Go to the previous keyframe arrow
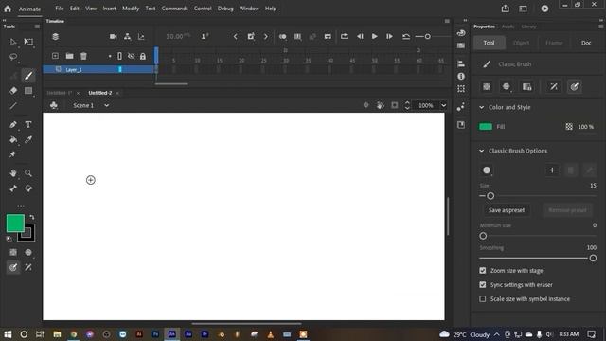The width and height of the screenshot is (606, 341). (x=236, y=36)
